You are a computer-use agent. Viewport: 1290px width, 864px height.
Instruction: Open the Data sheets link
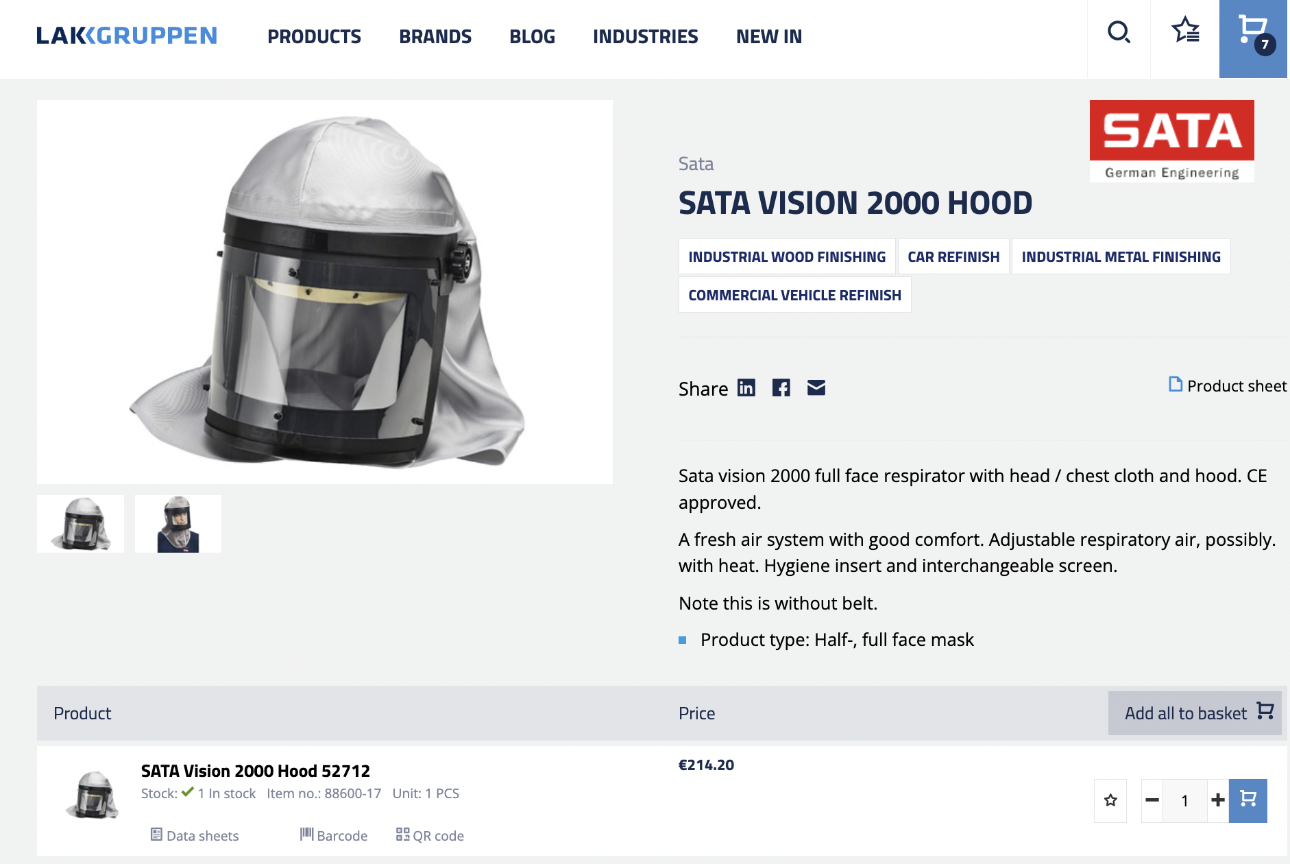[x=195, y=836]
